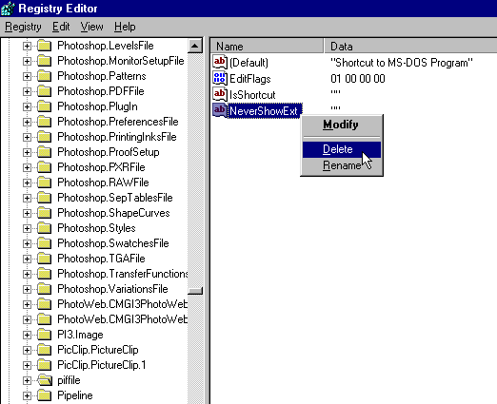Choose Rename in the context menu

[x=342, y=165]
